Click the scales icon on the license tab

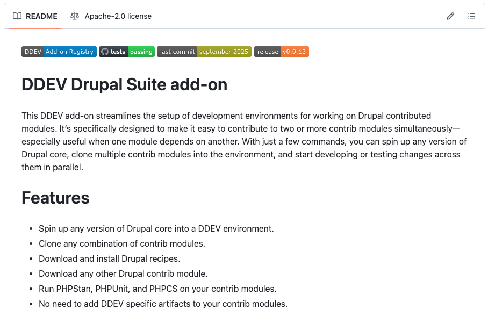(74, 16)
